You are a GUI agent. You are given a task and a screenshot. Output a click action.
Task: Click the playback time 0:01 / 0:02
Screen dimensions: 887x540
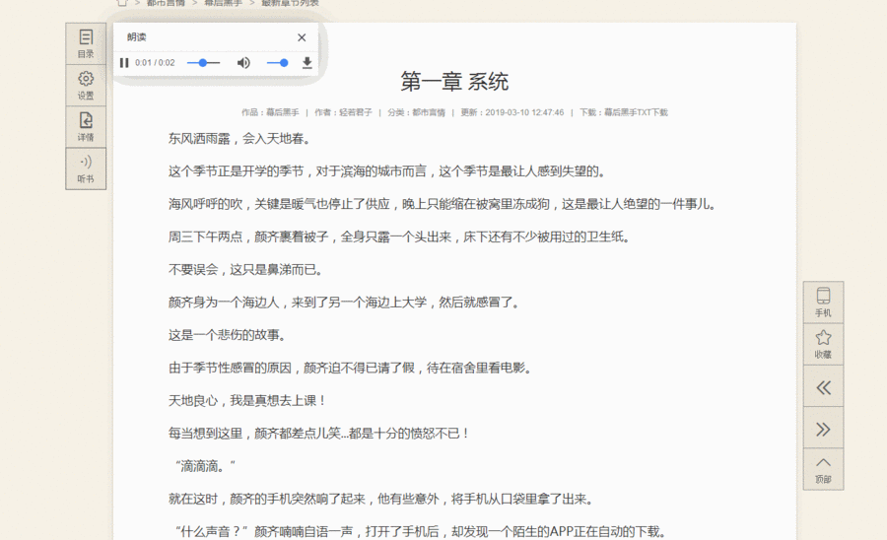(x=155, y=63)
